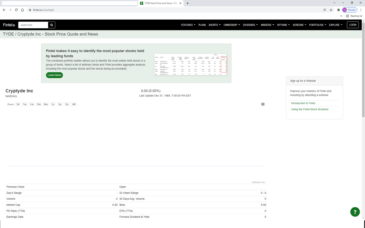Set chart zoom to 1m
This screenshot has height=228, width=365.
(x=32, y=104)
